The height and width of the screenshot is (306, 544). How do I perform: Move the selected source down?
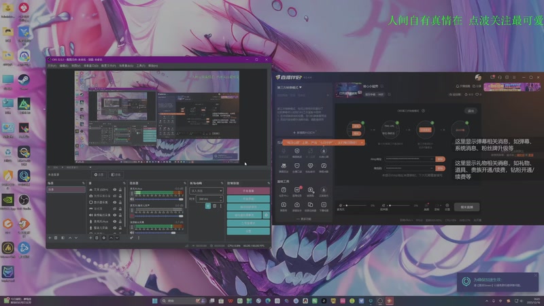click(117, 237)
